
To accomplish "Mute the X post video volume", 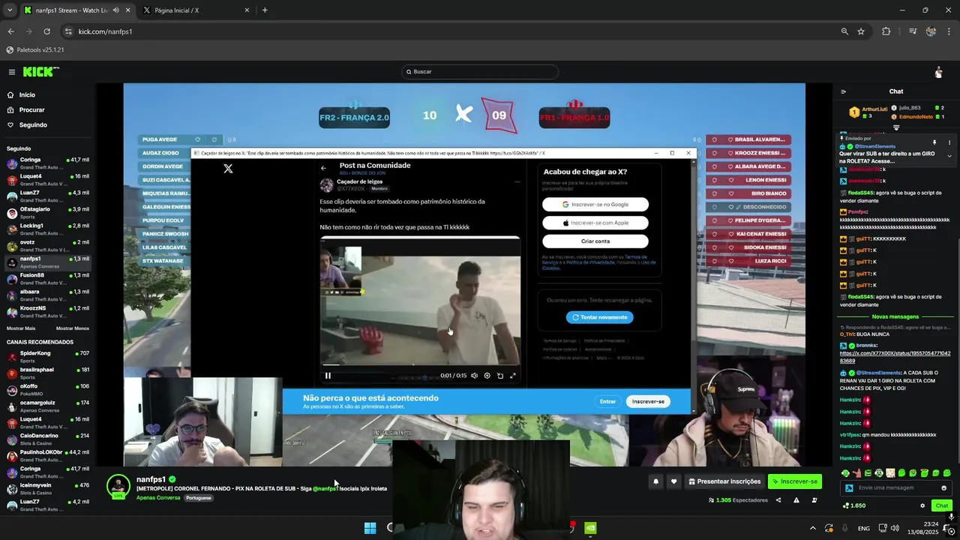I will [x=474, y=376].
